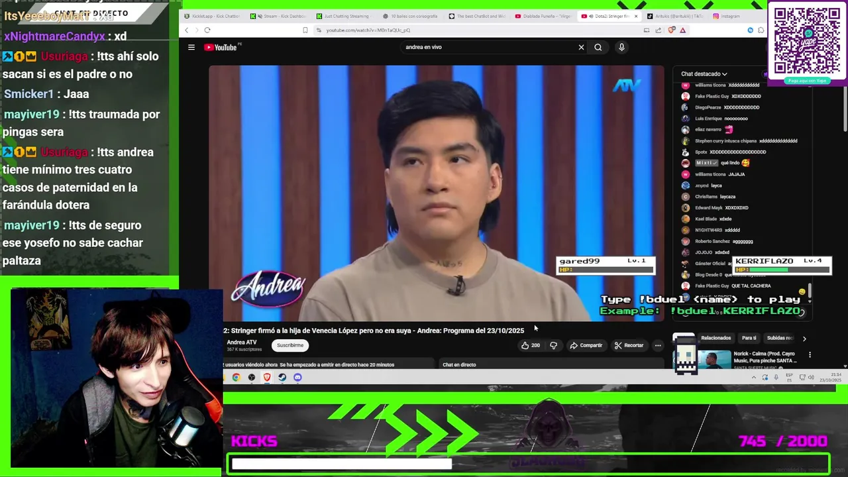Bookmark this page in address bar
The image size is (848, 477).
tap(305, 30)
